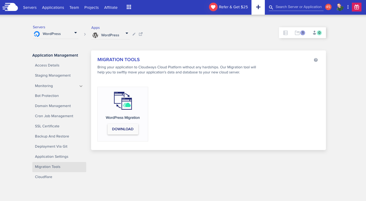
Task: Click the pencil edit app name icon
Action: click(x=134, y=34)
